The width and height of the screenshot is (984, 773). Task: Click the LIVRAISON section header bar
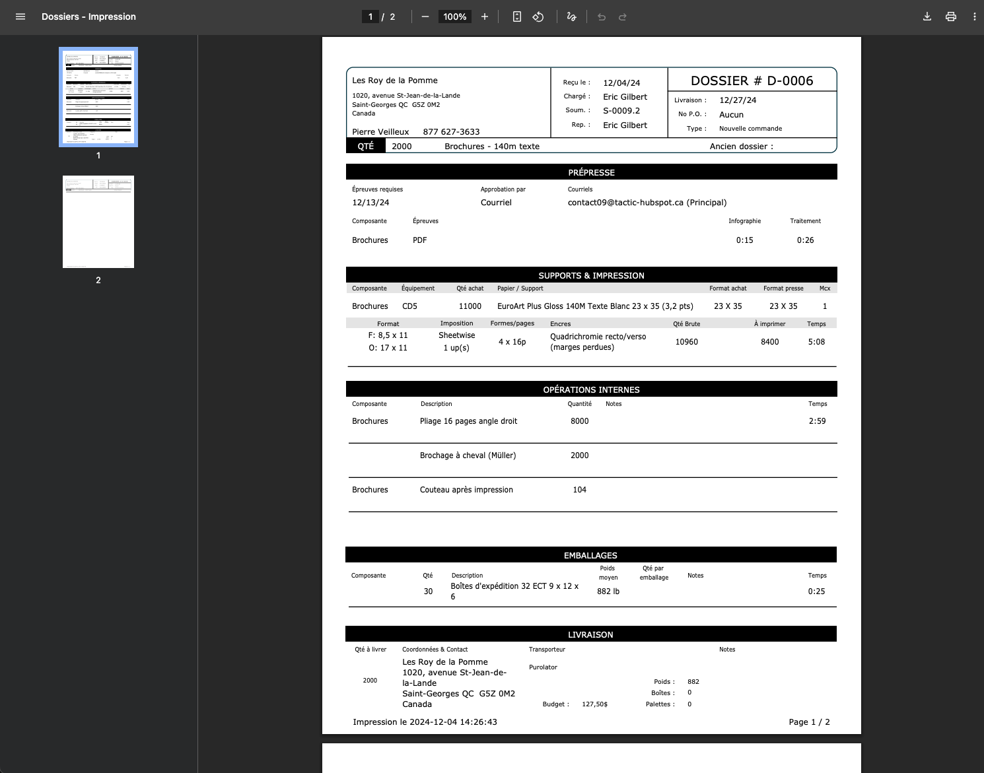click(x=590, y=634)
